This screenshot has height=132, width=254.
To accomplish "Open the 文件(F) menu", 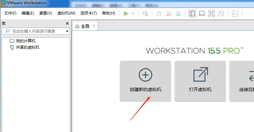I will [10, 13].
